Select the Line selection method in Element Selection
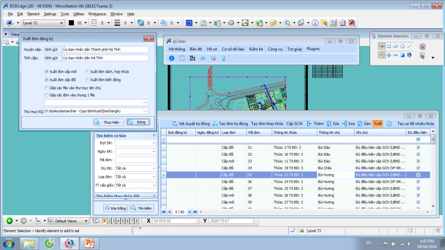The height and width of the screenshot is (250, 445). (x=410, y=46)
